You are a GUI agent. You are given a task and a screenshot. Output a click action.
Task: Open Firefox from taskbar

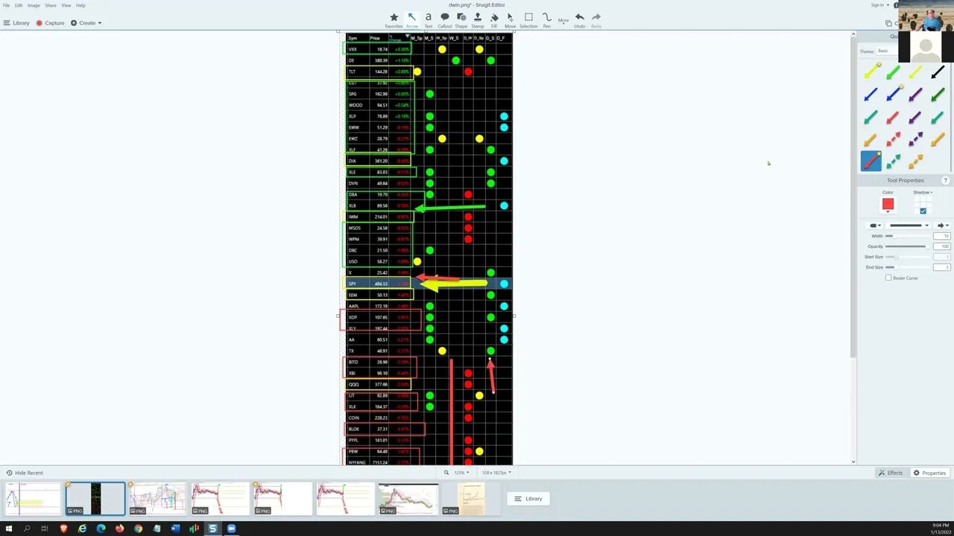(120, 529)
